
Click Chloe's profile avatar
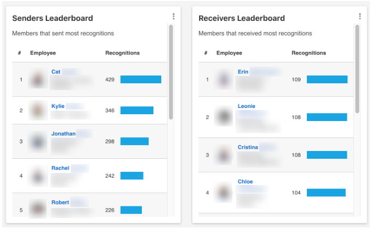click(224, 192)
